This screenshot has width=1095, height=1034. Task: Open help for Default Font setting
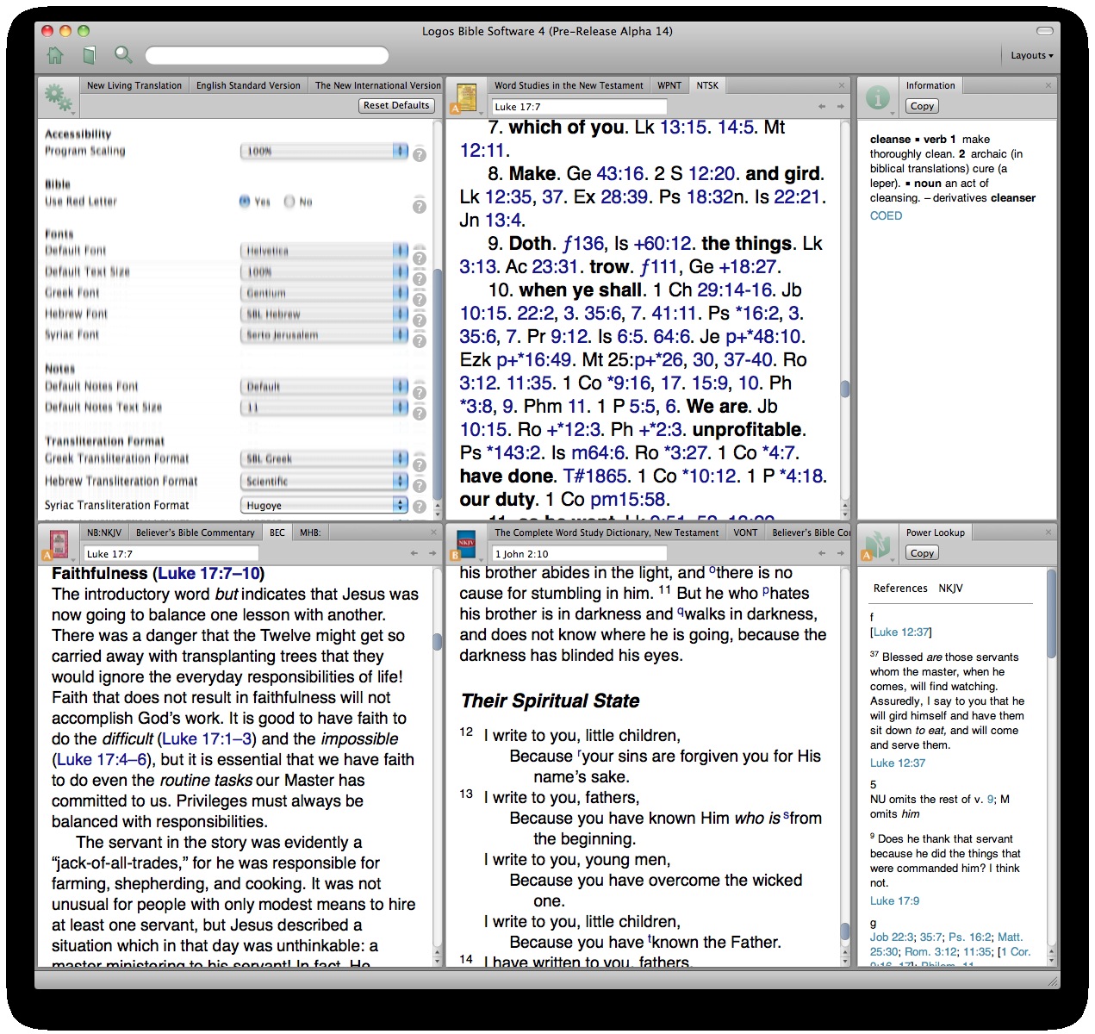click(x=419, y=258)
